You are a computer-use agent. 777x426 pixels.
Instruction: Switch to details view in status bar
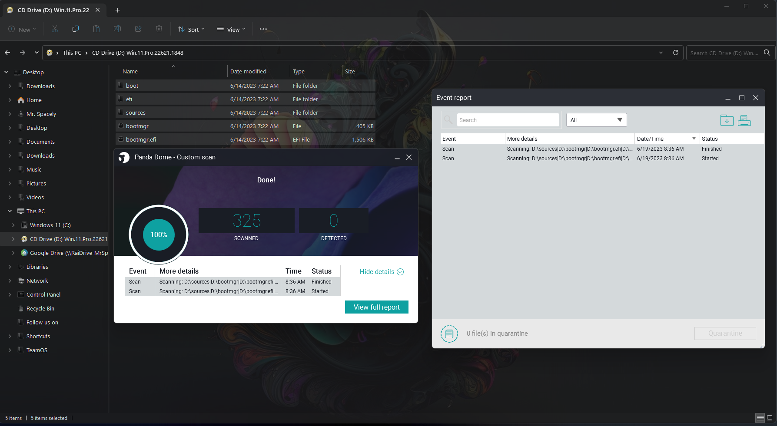pos(760,418)
